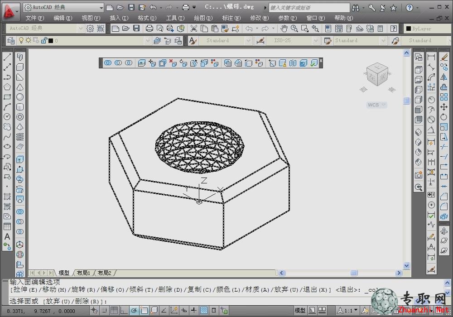Viewport: 453px width, 317px height.
Task: Click the ViewCube in drawing area
Action: pyautogui.click(x=377, y=74)
